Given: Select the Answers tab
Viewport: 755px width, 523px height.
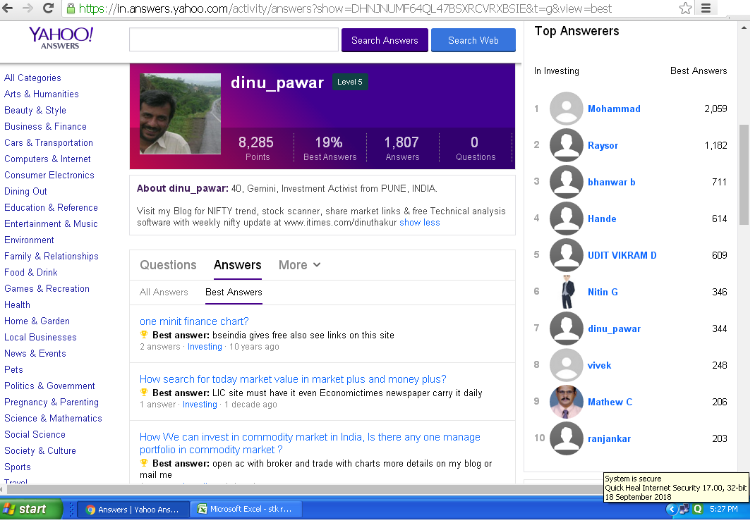Looking at the screenshot, I should [237, 265].
